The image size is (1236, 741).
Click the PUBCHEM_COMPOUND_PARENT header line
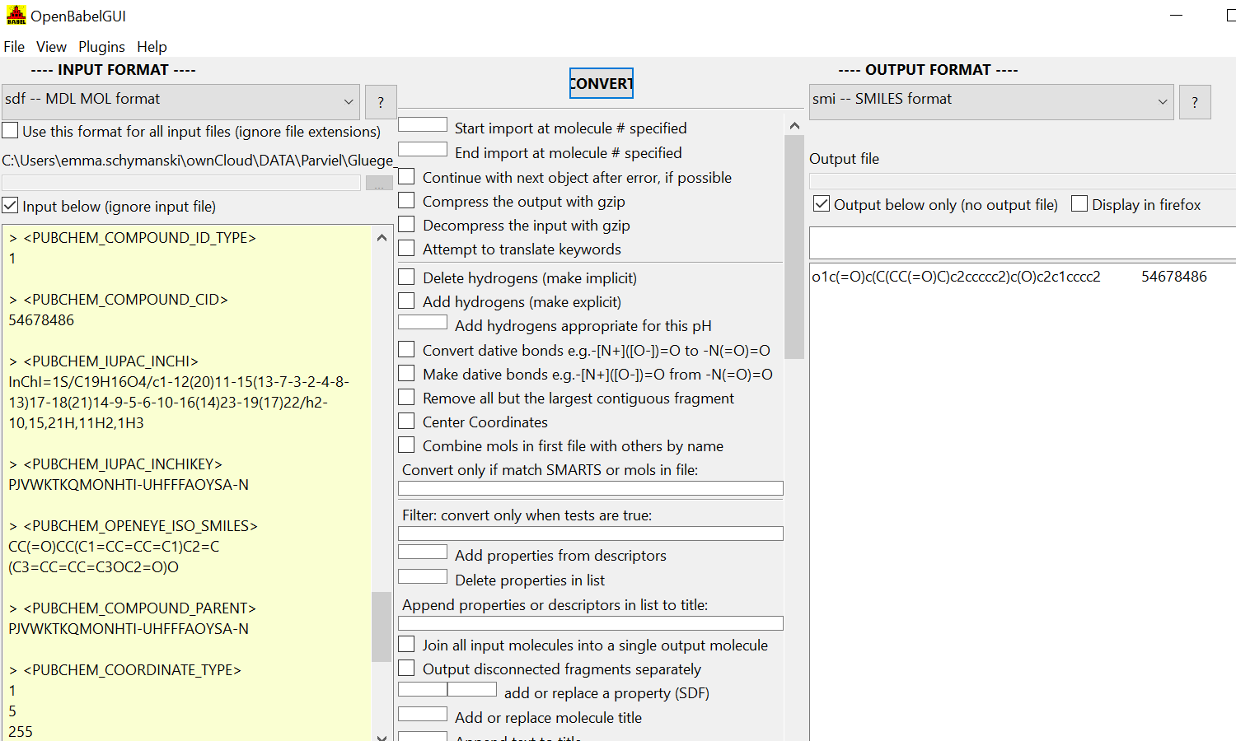133,608
